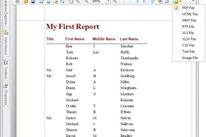The width and height of the screenshot is (206, 137).
Task: Click the first name Ovidiu
Action: pos(71,106)
